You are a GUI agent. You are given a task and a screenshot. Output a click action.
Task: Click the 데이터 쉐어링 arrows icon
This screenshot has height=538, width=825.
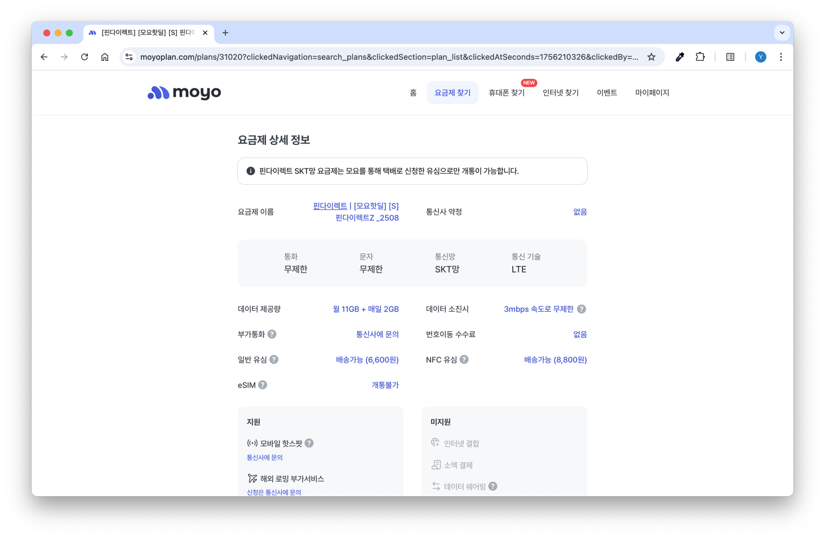[436, 486]
